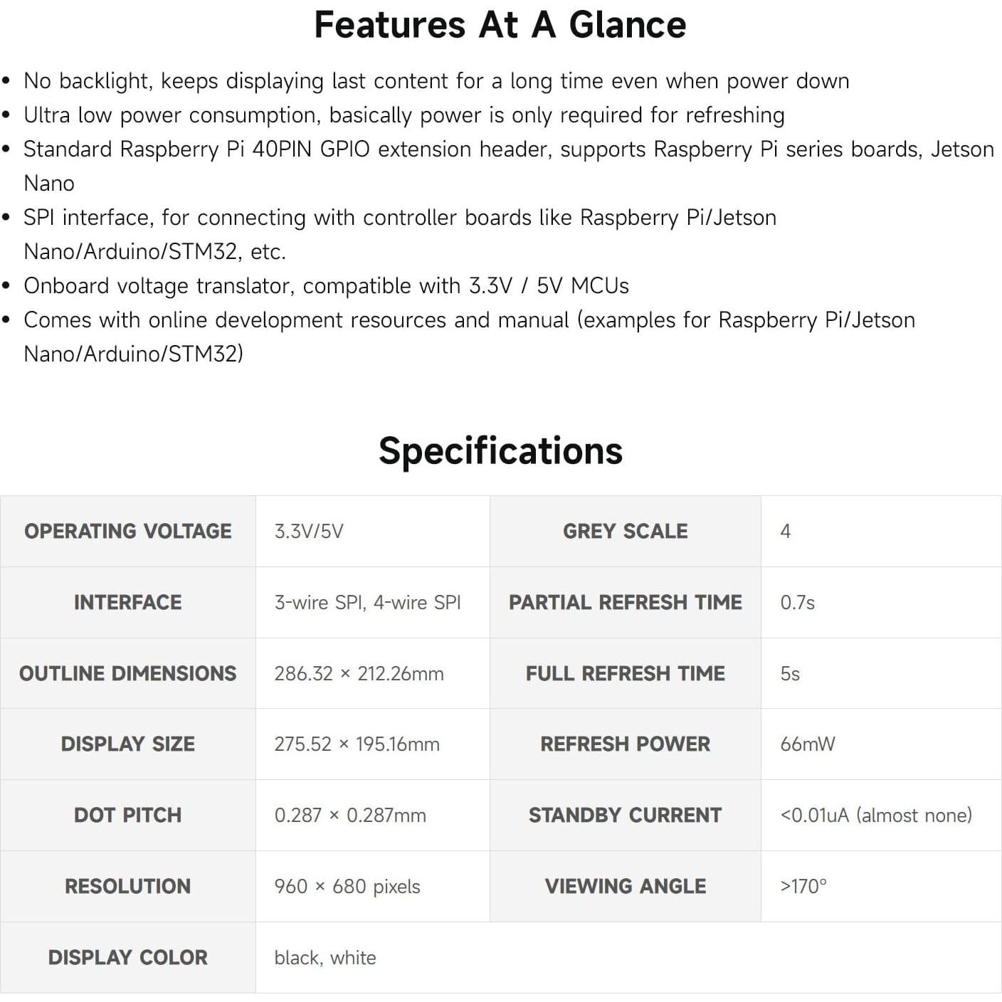Select the "No backlight" feature bullet line
The height and width of the screenshot is (1002, 1002).
[x=436, y=81]
